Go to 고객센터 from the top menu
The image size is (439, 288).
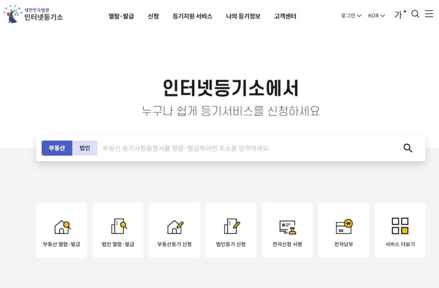[x=285, y=15]
